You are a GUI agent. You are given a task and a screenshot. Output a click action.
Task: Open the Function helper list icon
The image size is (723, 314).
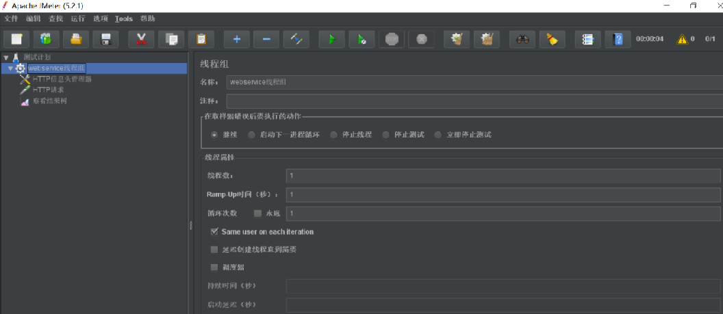coord(587,39)
